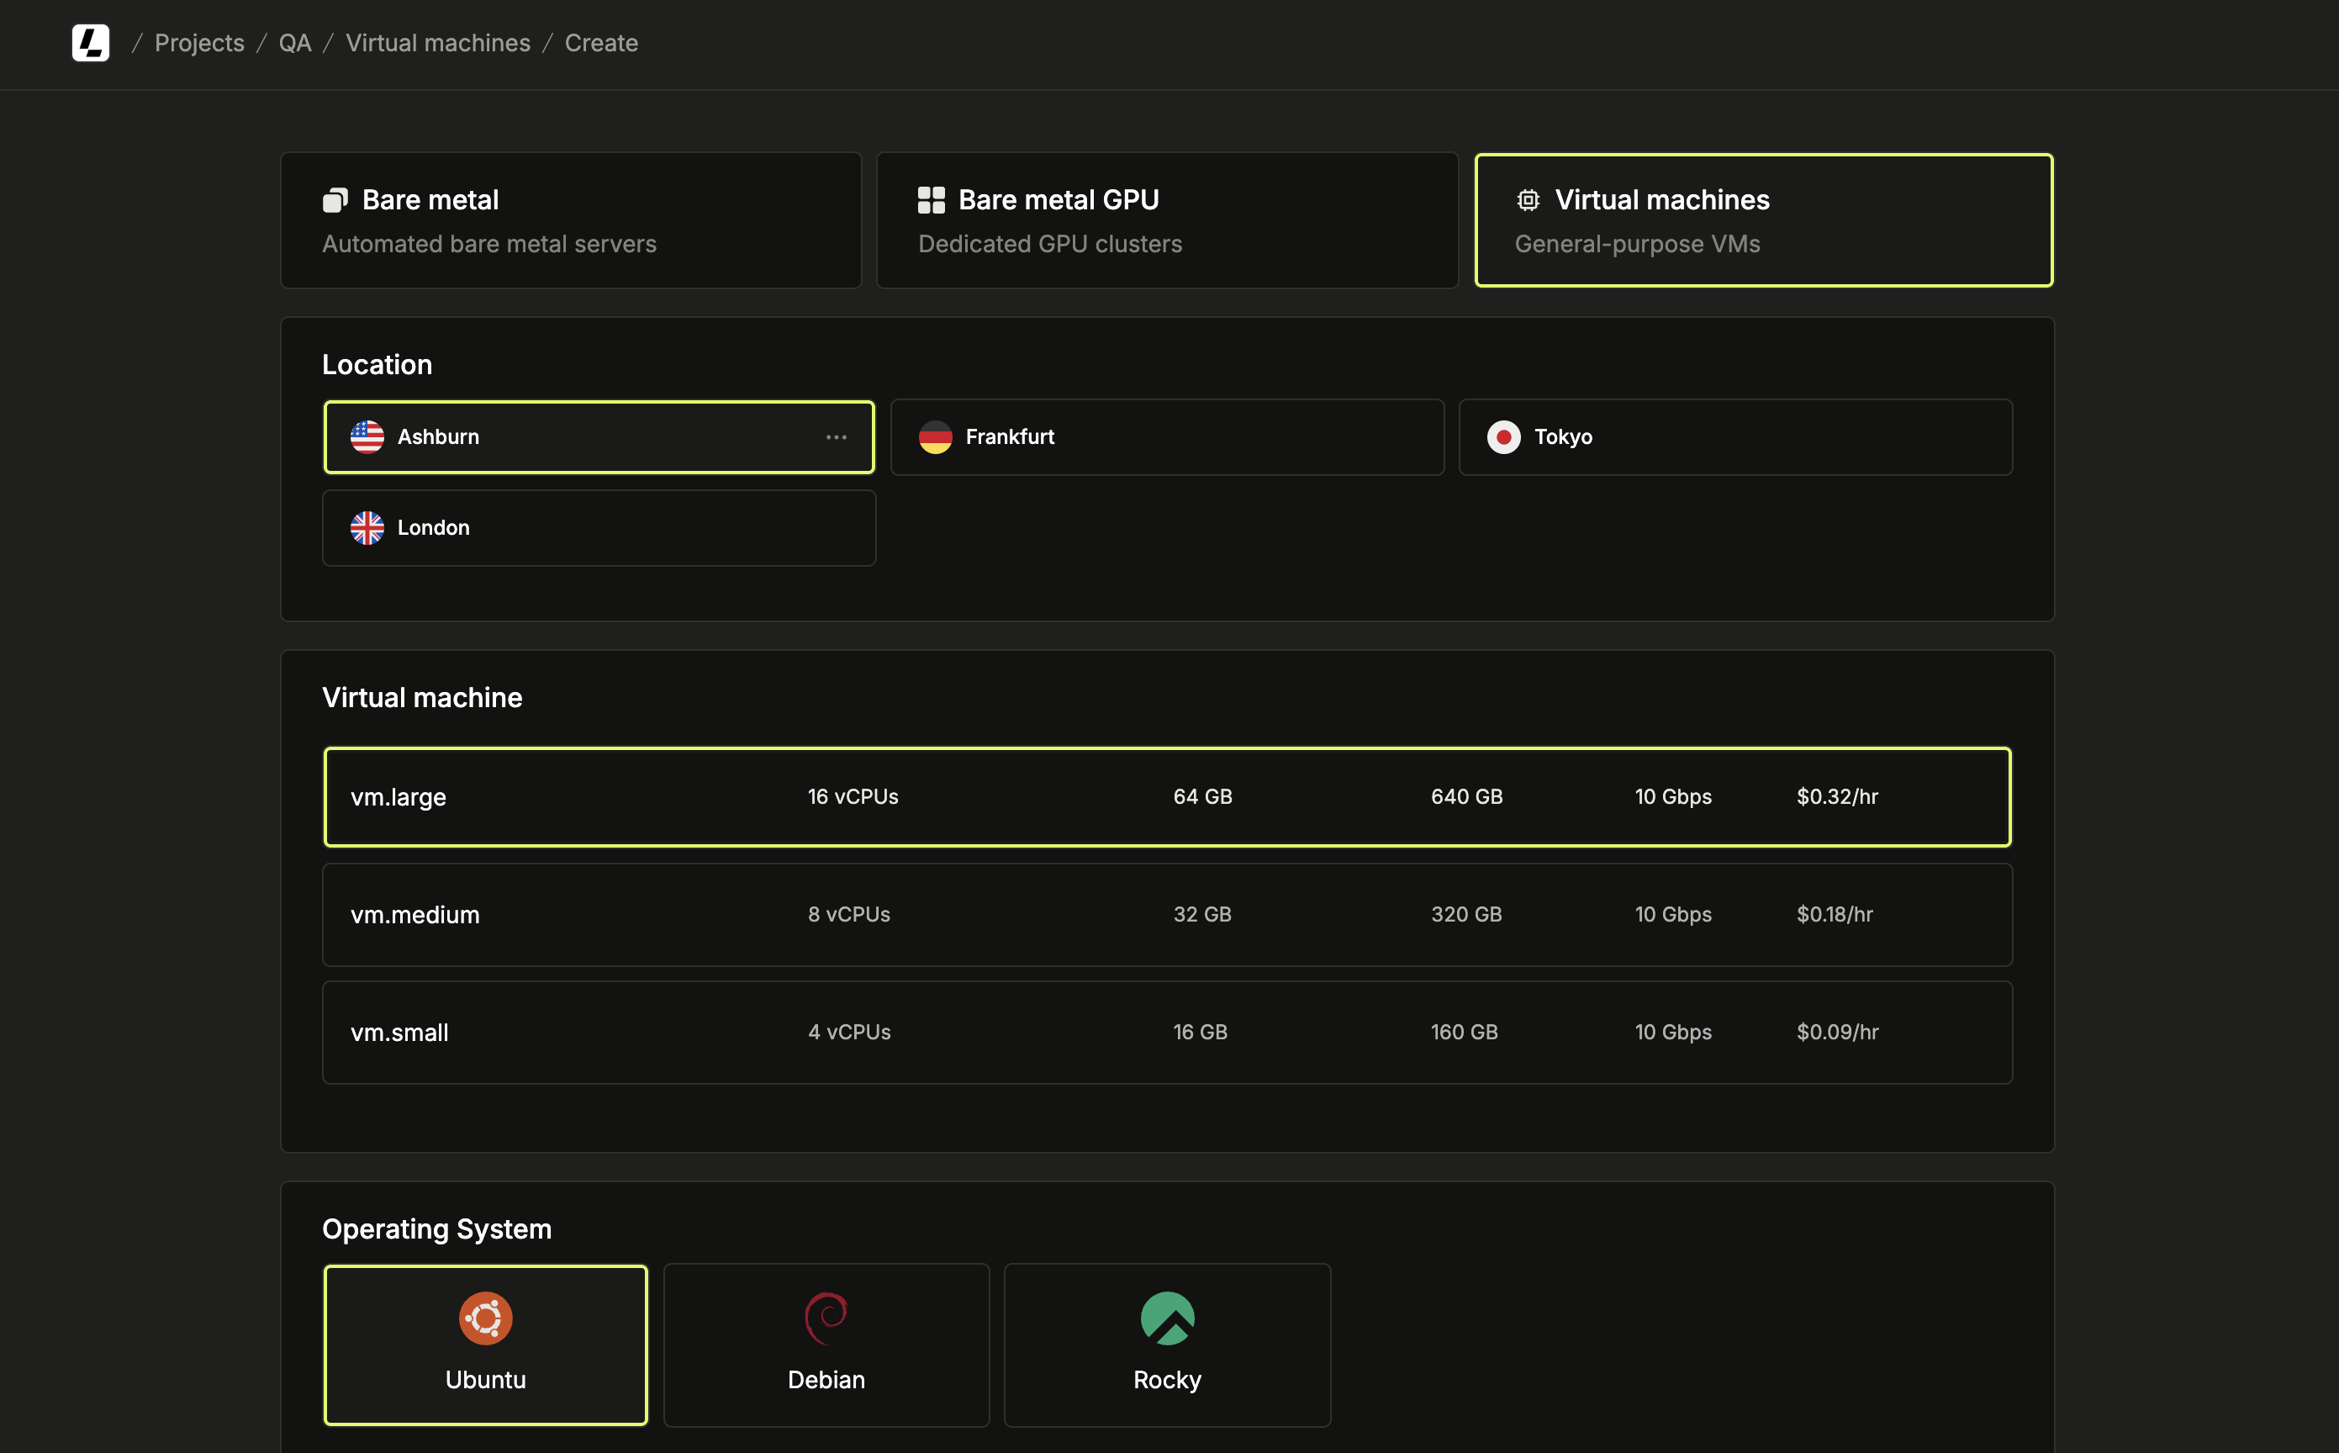
Task: Click the 4 vCPUs value
Action: [x=849, y=1032]
